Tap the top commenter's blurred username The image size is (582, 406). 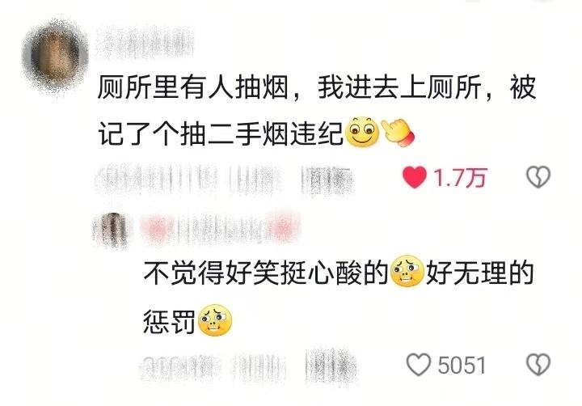pos(145,43)
